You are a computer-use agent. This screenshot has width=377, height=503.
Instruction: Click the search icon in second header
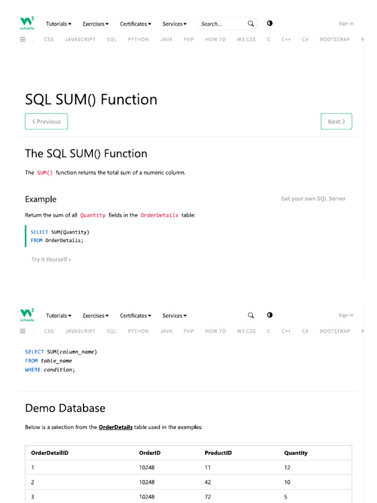click(x=251, y=315)
